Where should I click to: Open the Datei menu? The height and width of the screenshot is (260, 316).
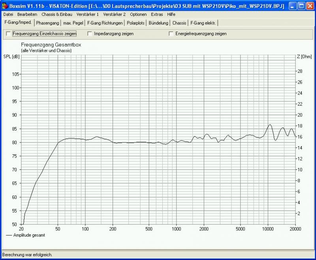point(8,14)
